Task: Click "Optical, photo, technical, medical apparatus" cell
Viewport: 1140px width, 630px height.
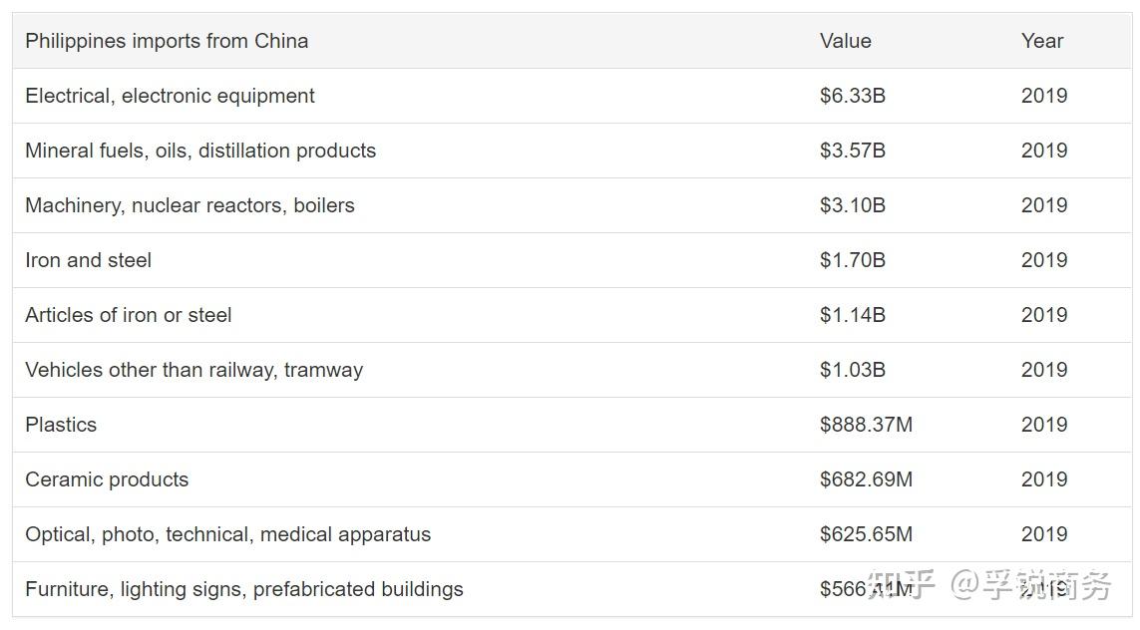Action: (227, 534)
